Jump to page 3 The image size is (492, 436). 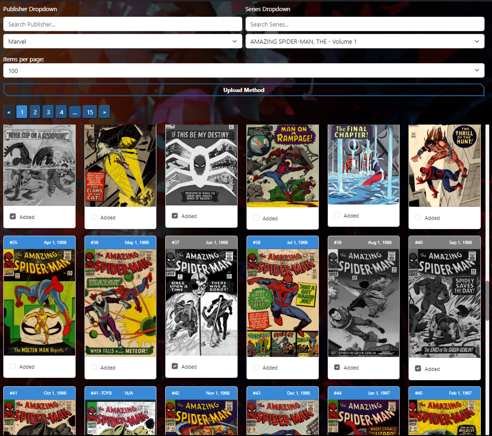point(48,112)
